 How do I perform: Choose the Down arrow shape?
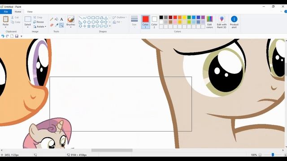(80, 26)
